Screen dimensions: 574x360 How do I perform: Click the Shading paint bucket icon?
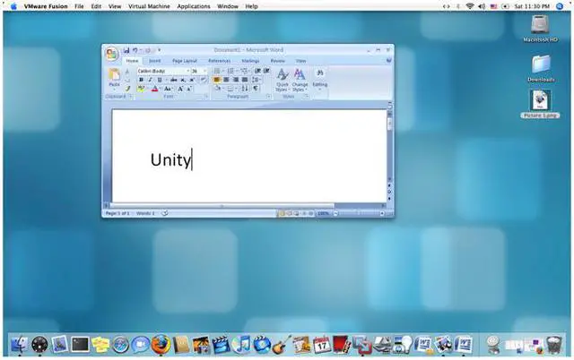click(217, 89)
